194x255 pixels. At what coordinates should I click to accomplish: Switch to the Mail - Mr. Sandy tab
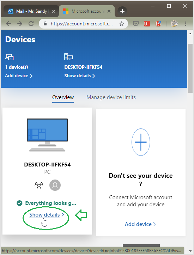[31, 11]
